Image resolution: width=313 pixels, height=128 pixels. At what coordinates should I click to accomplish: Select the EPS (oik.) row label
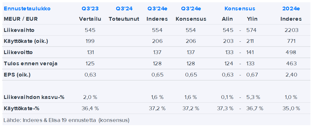click(17, 75)
